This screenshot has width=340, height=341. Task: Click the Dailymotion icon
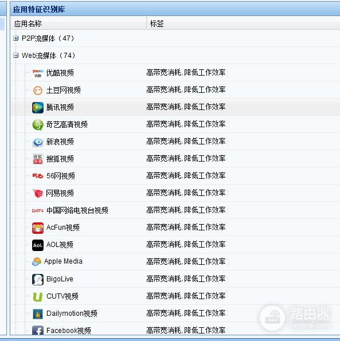click(x=38, y=314)
